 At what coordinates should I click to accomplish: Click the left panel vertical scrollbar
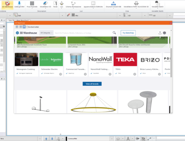point(4,46)
